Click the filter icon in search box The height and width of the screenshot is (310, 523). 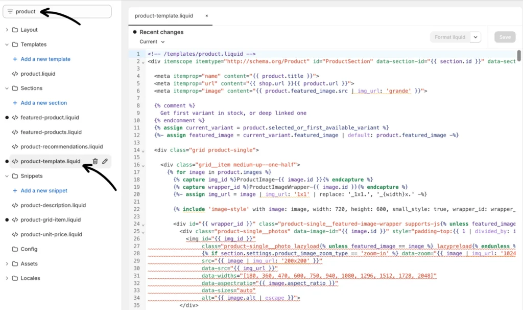[x=10, y=11]
